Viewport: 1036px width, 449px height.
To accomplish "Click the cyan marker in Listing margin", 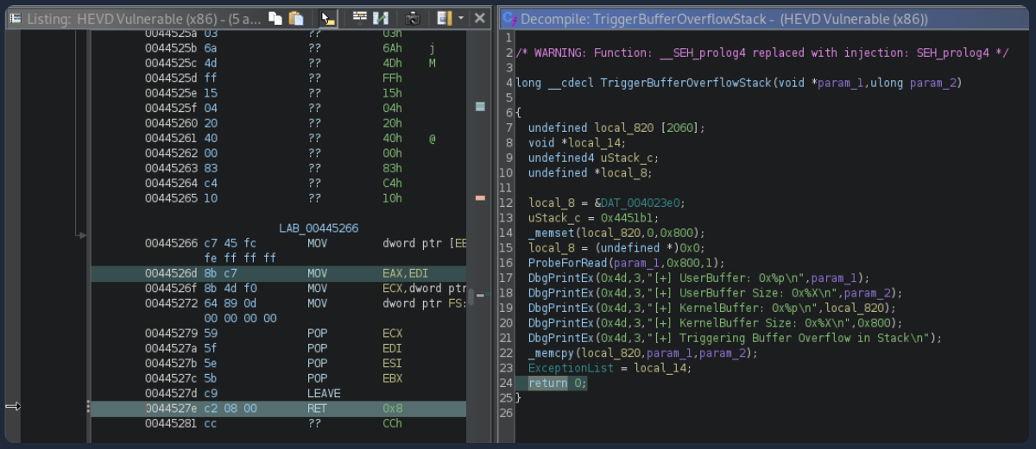I will click(481, 106).
